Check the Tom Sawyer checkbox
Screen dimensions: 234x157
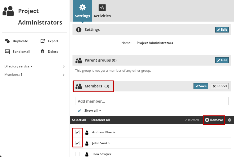pos(77,154)
